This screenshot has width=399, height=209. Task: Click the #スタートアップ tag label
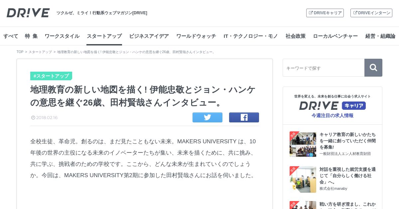coord(51,76)
